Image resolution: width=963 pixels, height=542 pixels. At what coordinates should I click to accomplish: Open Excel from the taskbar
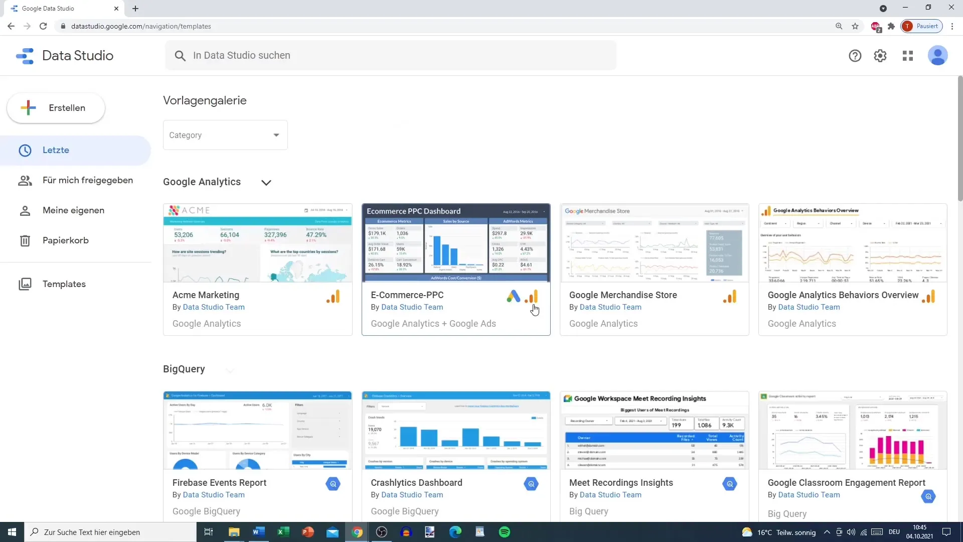[283, 532]
